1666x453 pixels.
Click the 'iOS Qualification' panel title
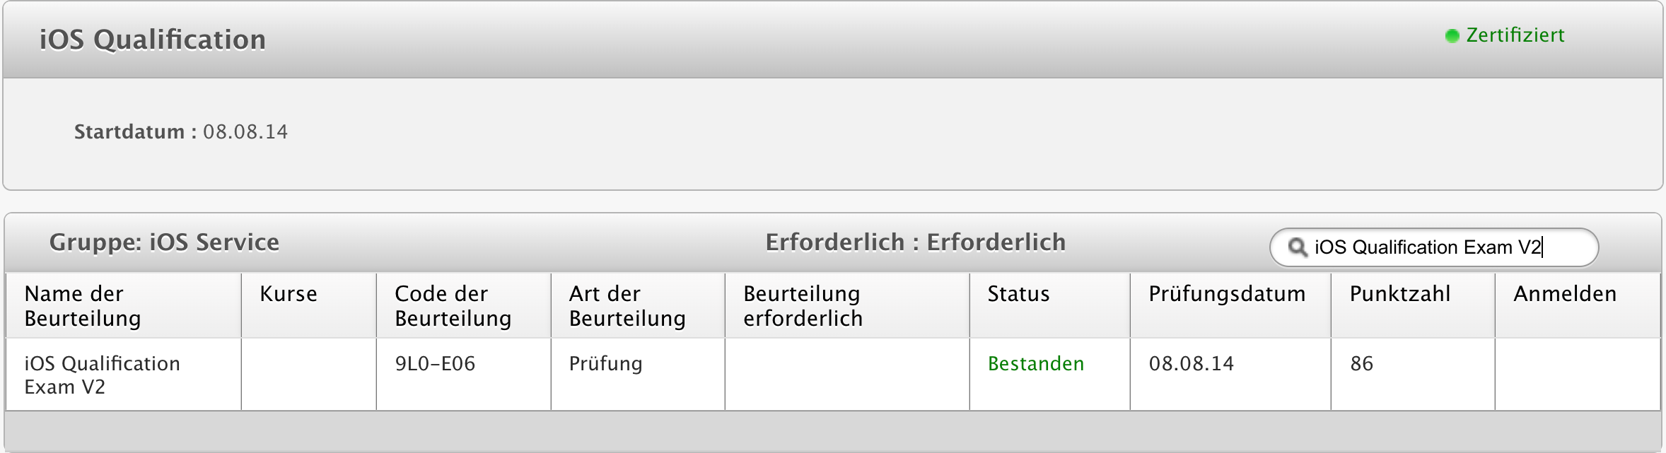pos(153,40)
